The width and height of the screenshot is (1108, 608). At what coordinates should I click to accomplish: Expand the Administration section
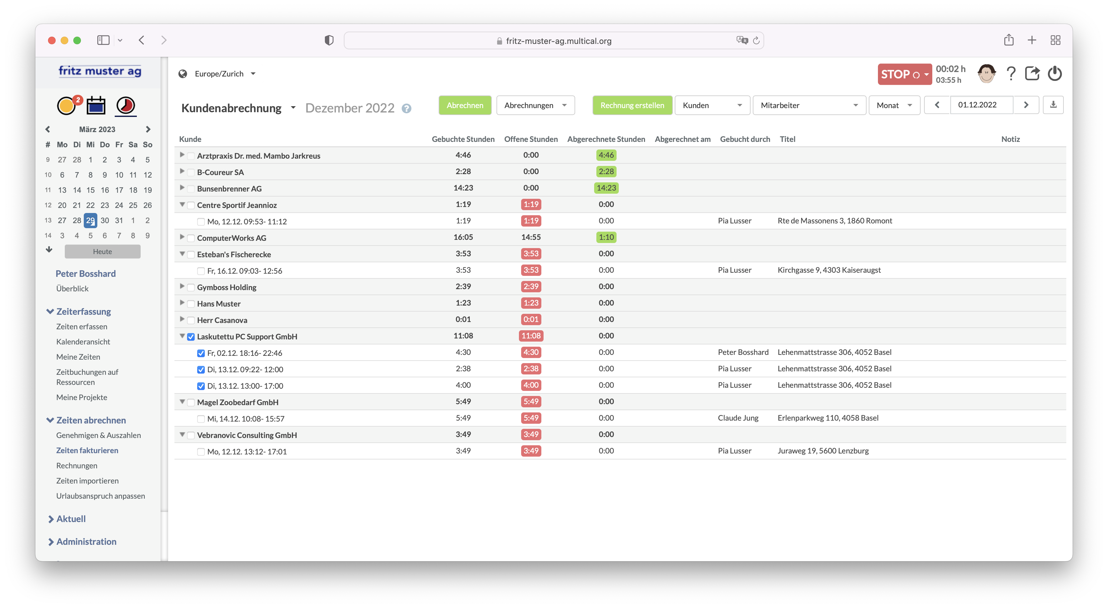coord(82,542)
